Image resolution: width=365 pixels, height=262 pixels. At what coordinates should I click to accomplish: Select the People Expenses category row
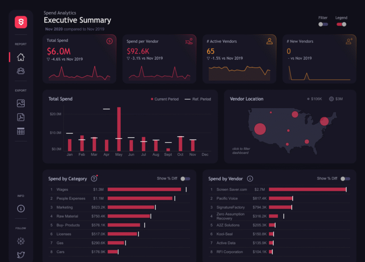point(119,198)
